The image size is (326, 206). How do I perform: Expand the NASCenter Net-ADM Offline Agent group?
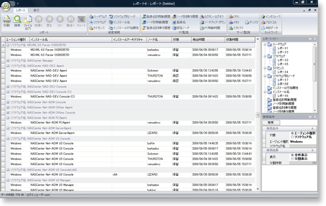(x=8, y=107)
